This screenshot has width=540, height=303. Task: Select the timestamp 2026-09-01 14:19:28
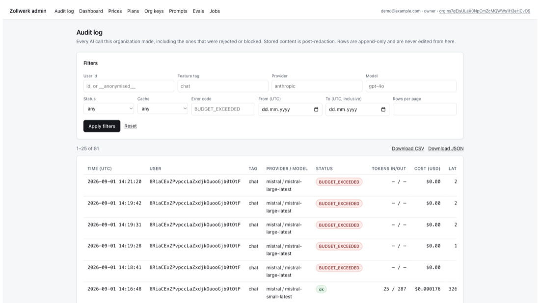(x=114, y=246)
